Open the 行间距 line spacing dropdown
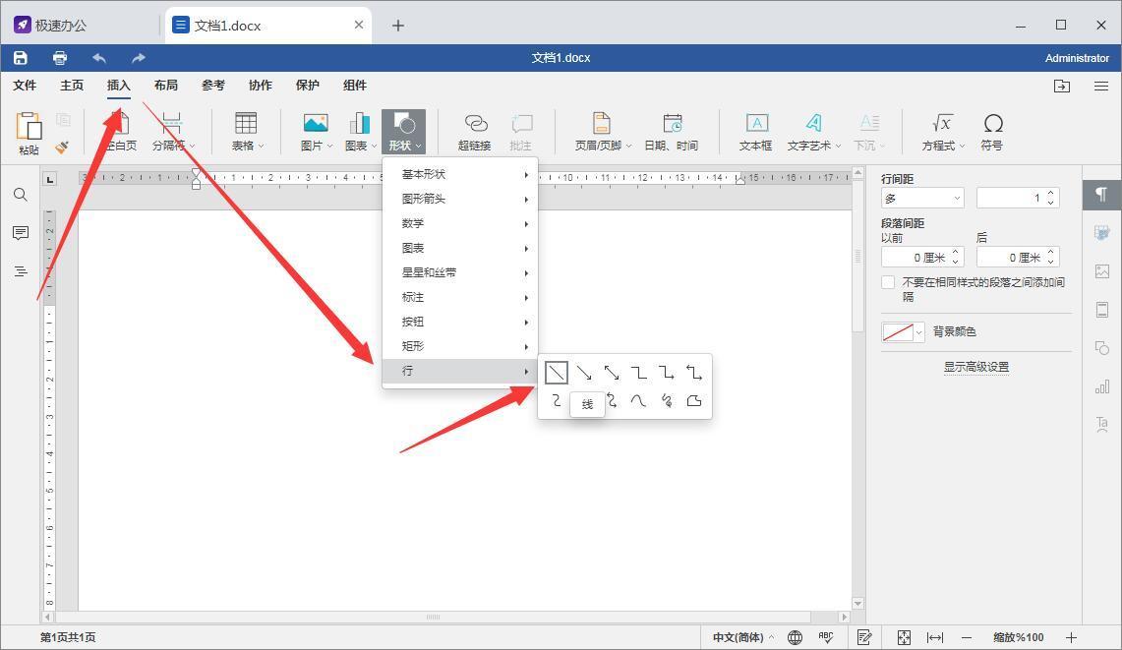1122x650 pixels. (922, 198)
